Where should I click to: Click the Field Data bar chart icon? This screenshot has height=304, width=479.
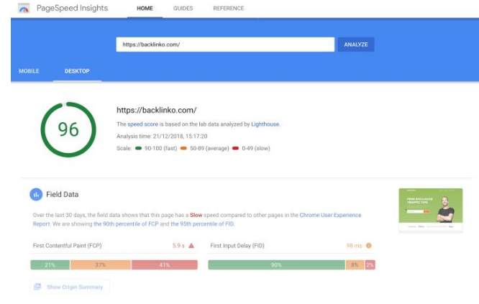tap(36, 195)
